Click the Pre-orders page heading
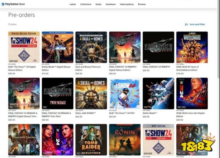The height and width of the screenshot is (158, 220). coord(22,15)
